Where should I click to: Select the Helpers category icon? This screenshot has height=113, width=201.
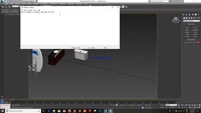click(194, 18)
